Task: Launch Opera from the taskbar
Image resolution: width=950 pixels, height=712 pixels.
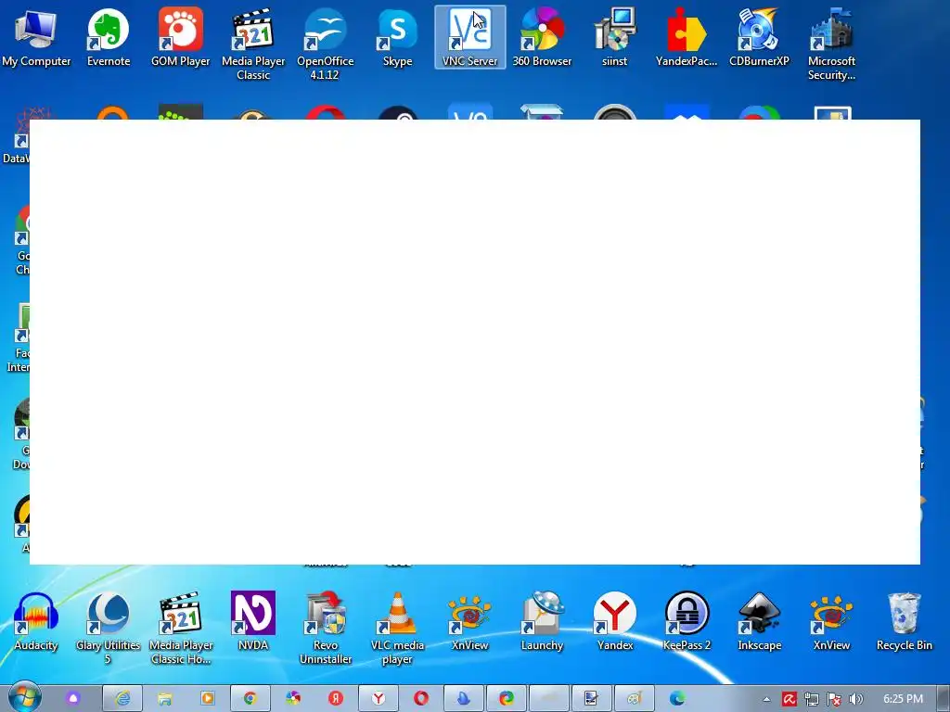Action: (420, 699)
